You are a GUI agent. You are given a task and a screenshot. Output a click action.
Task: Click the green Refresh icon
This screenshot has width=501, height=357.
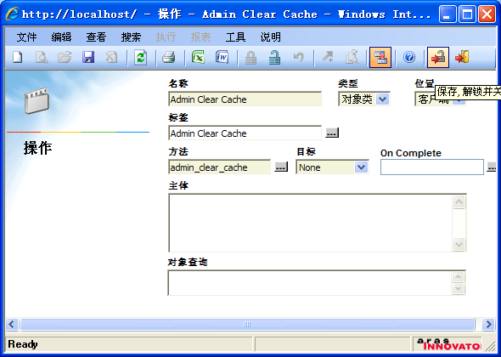(141, 58)
